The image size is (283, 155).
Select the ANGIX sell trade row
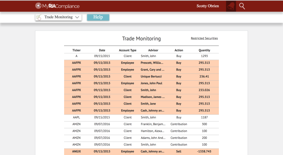(x=141, y=151)
